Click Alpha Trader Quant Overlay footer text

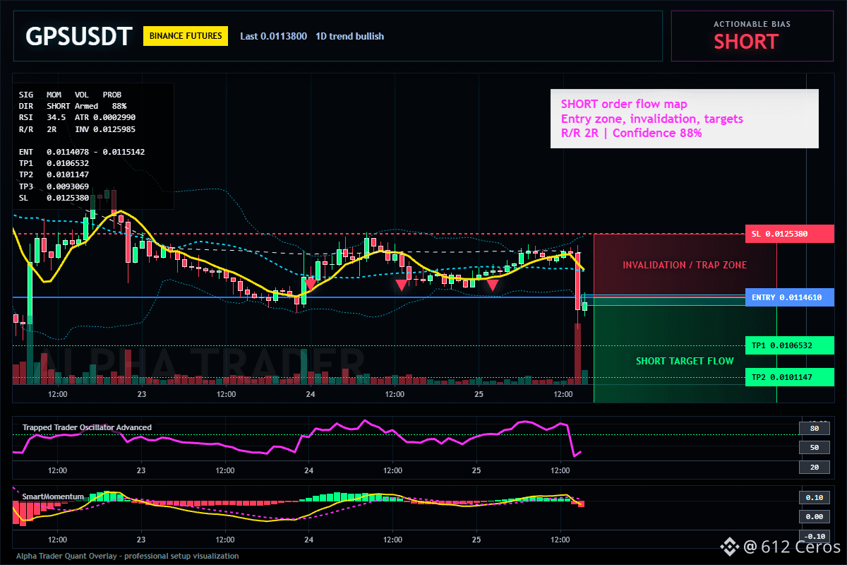[128, 556]
